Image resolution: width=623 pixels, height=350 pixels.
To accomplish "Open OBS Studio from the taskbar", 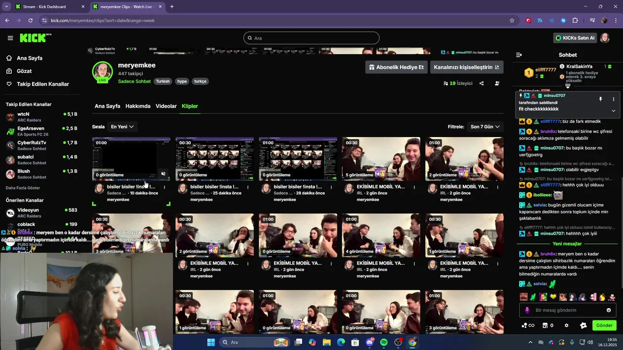I will pyautogui.click(x=398, y=342).
